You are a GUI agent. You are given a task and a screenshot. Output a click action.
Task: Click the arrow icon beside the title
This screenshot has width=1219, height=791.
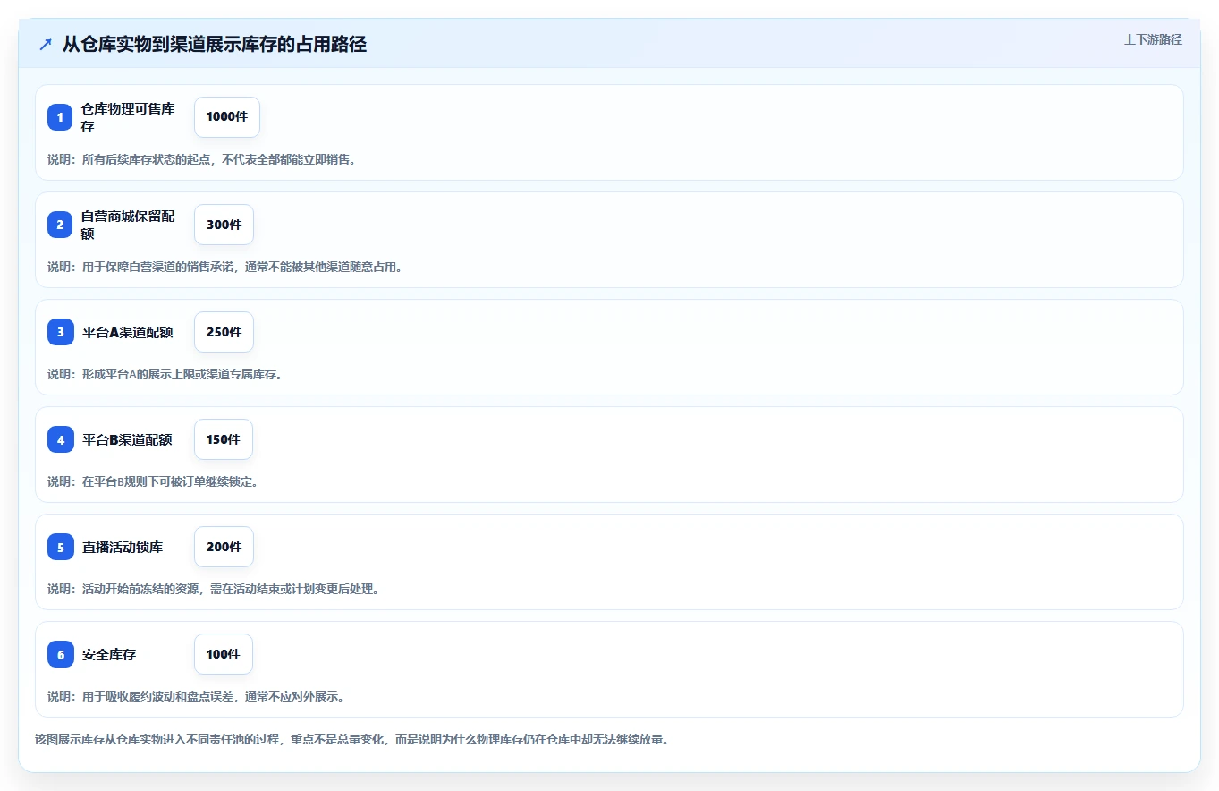[x=46, y=44]
